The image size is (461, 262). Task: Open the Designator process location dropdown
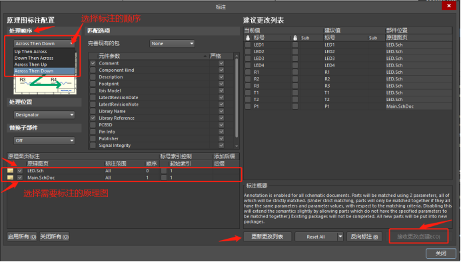click(x=44, y=115)
